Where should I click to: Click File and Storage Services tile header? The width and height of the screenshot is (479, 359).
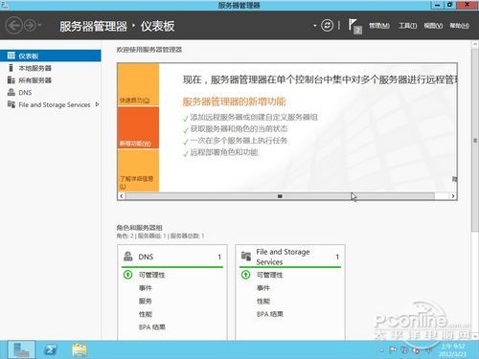coord(290,257)
